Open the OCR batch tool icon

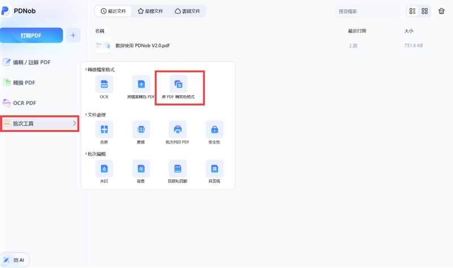[104, 84]
